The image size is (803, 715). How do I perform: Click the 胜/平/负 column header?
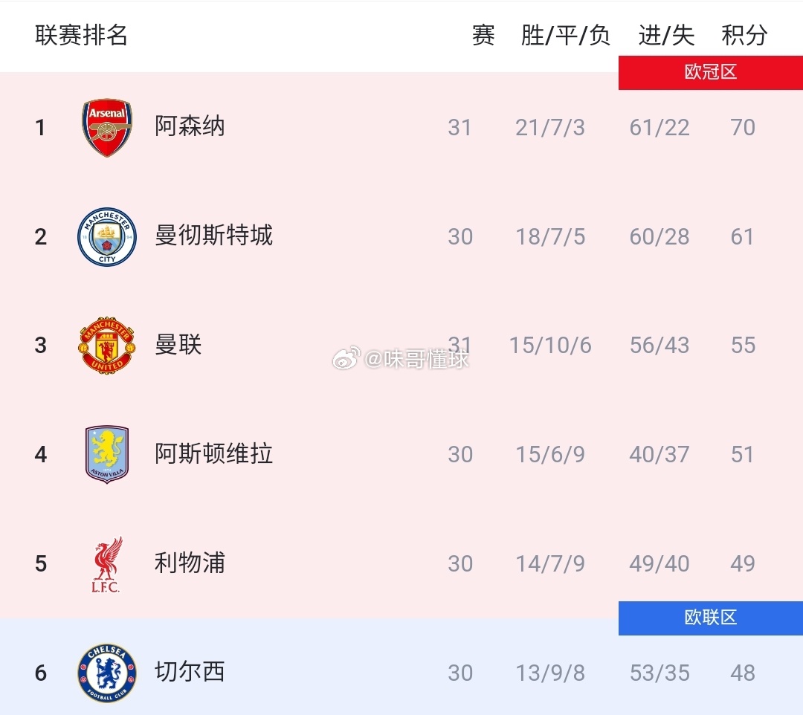click(x=565, y=36)
